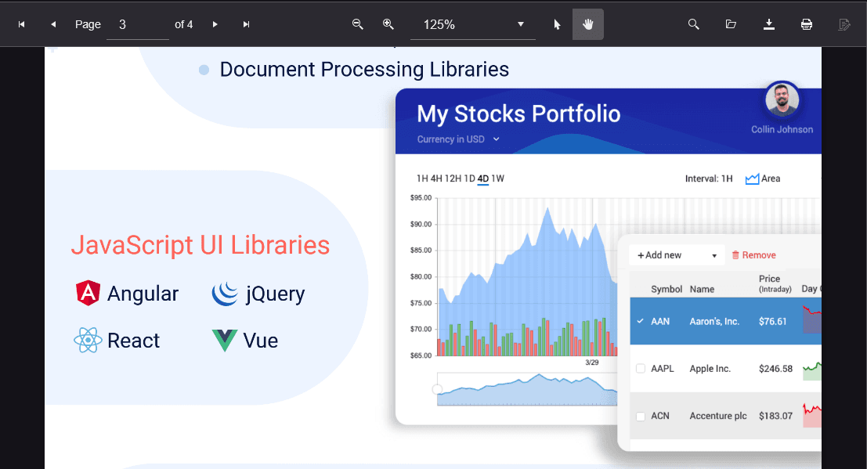Zoom in on the document
Viewport: 867px width, 469px height.
(x=388, y=24)
